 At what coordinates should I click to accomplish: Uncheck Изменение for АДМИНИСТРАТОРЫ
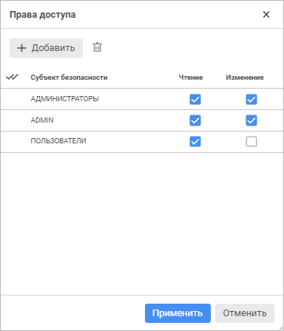pyautogui.click(x=251, y=99)
